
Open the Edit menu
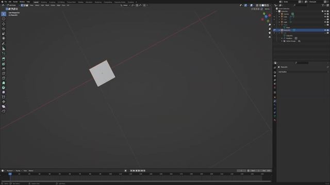point(10,2)
